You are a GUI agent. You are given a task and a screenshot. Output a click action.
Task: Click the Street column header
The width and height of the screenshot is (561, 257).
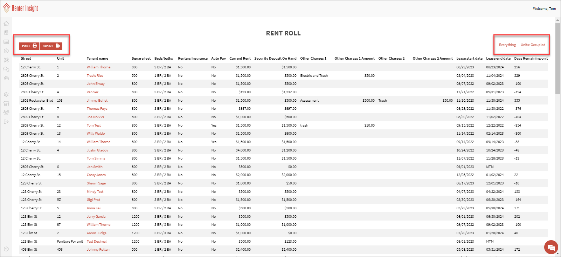[x=26, y=58]
